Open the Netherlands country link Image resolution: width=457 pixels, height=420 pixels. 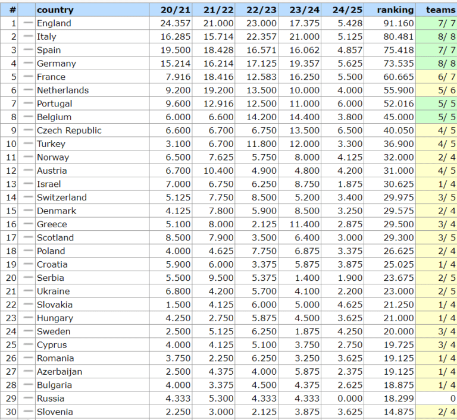click(62, 90)
